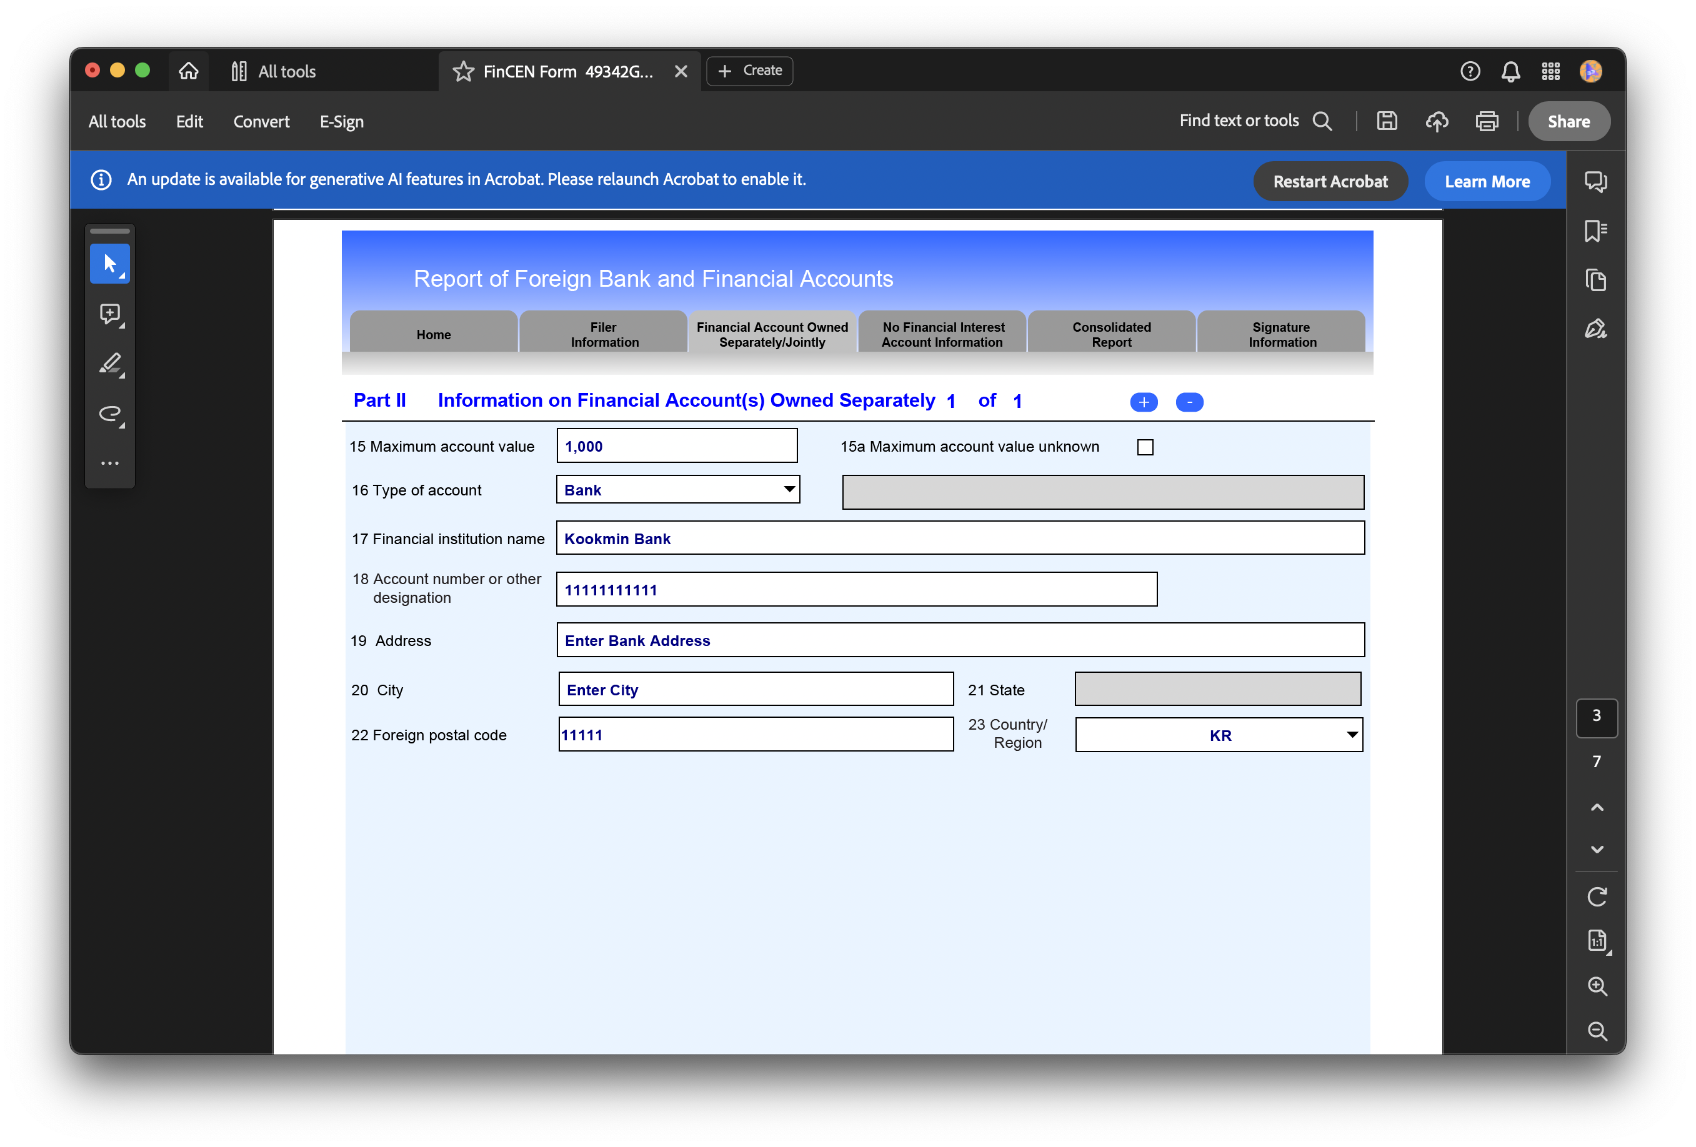This screenshot has height=1147, width=1696.
Task: Open the Type of account dropdown
Action: click(789, 490)
